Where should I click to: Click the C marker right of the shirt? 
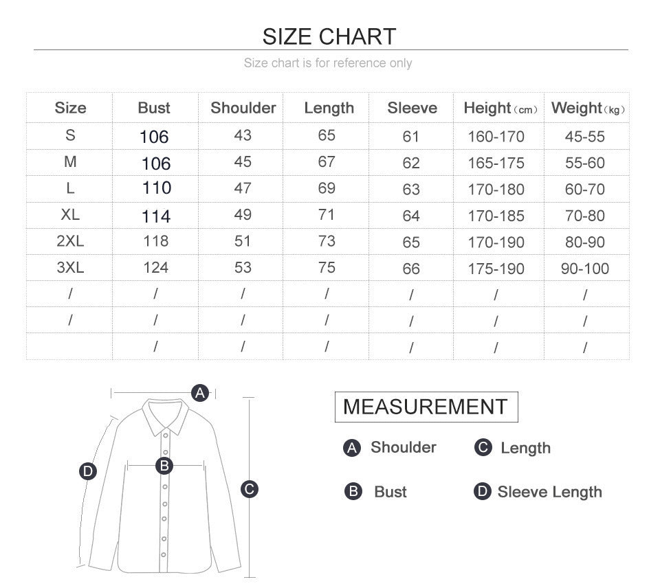tap(249, 489)
